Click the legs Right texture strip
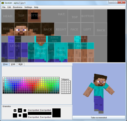Viewport: 127px width, 121px height. (5, 52)
